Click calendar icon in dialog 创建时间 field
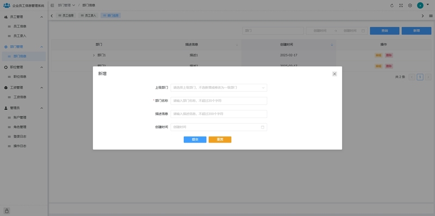Image resolution: width=435 pixels, height=216 pixels. click(x=263, y=127)
